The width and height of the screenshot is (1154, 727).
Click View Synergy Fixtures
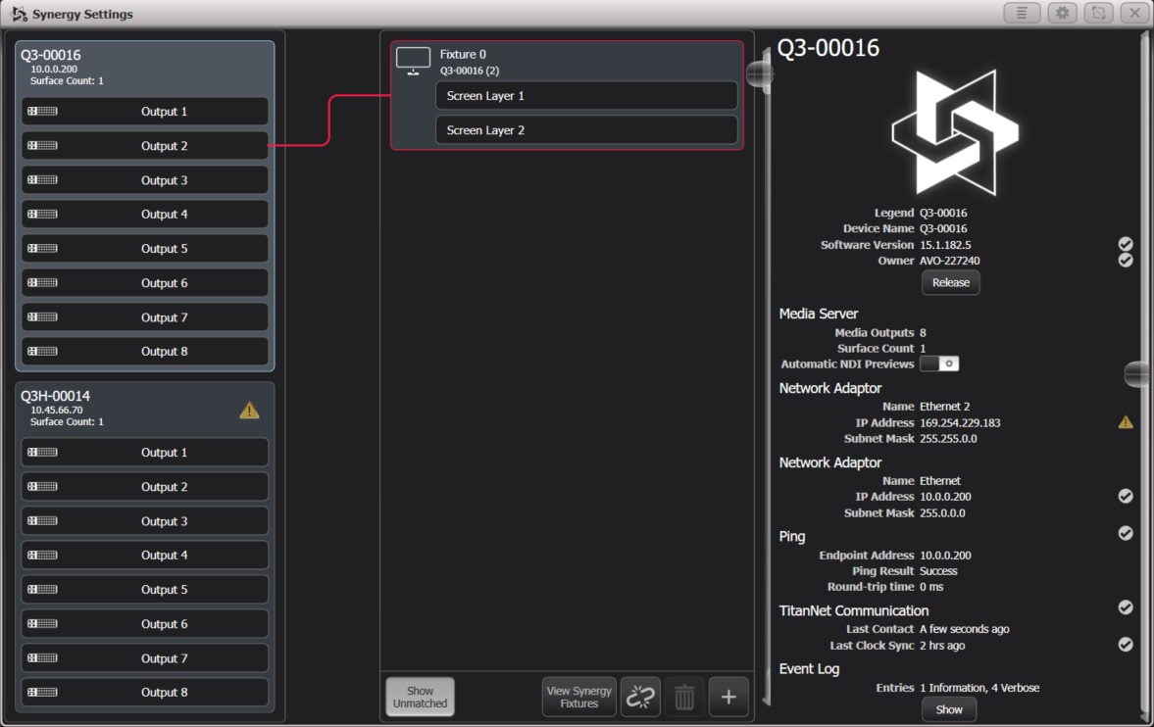pos(578,696)
